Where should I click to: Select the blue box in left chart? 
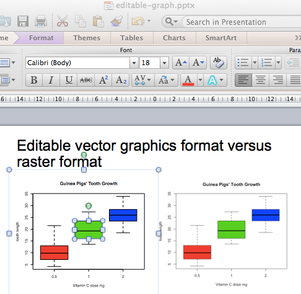point(123,215)
